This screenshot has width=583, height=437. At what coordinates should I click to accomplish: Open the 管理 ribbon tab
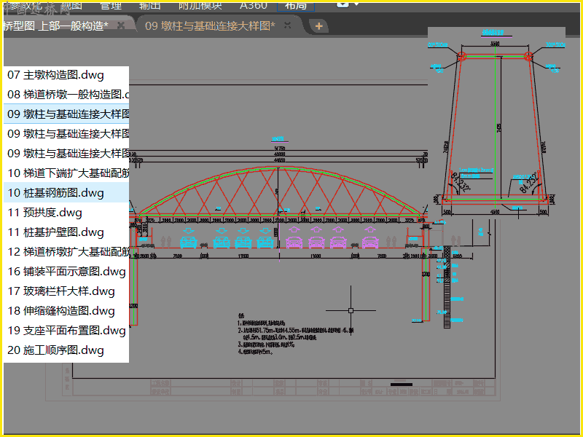point(110,5)
